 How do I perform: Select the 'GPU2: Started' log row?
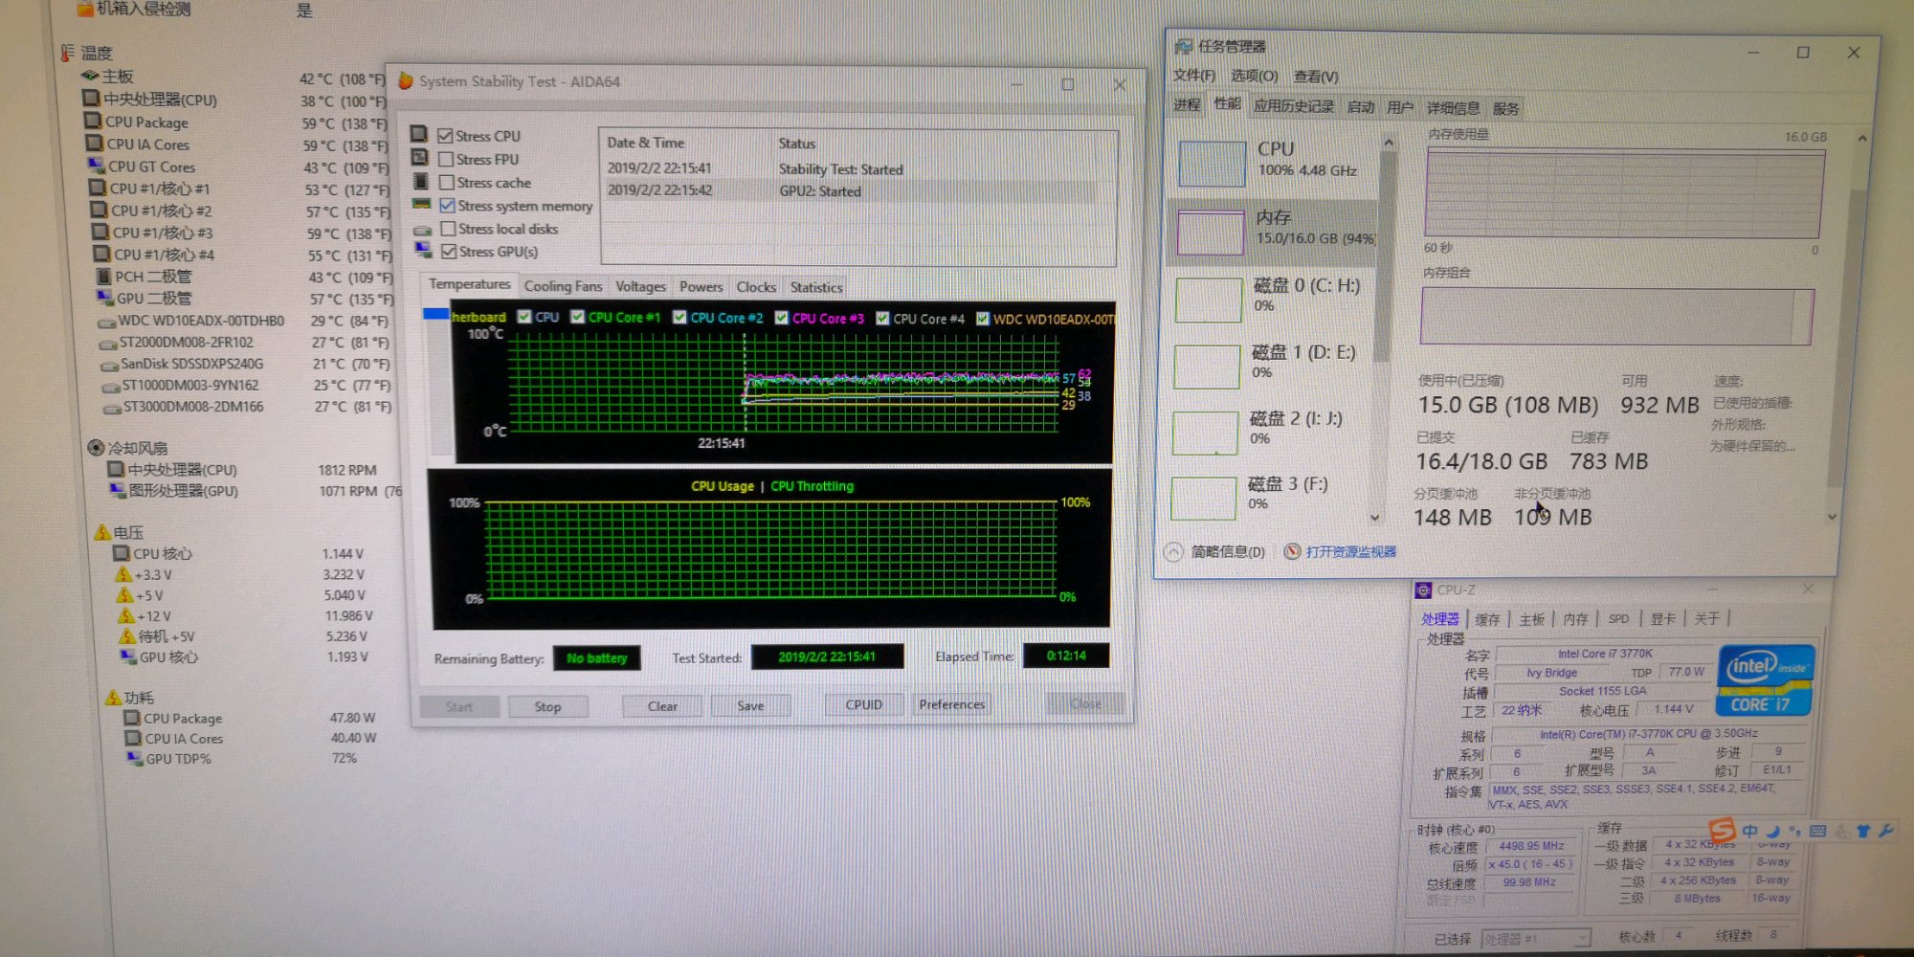click(x=858, y=191)
